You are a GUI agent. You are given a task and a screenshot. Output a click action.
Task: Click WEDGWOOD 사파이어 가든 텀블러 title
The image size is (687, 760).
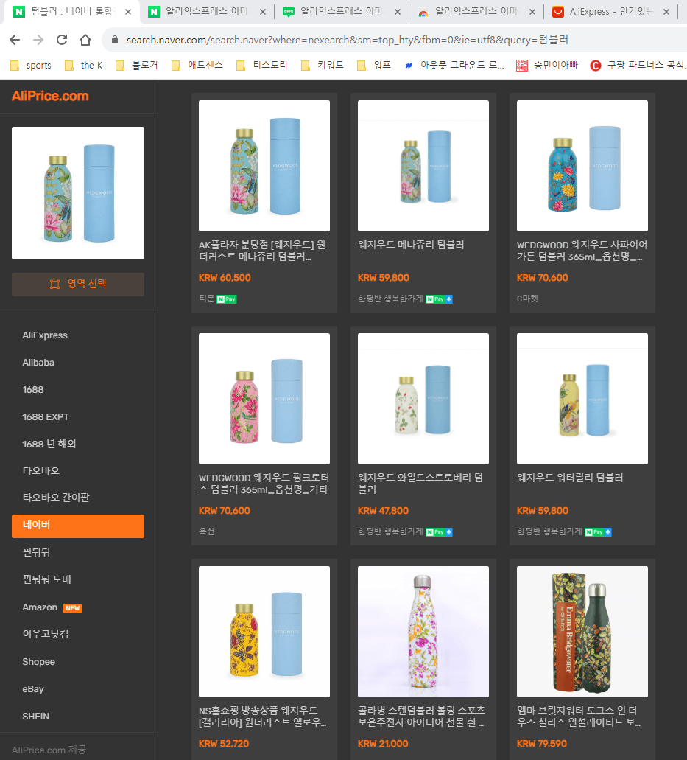pyautogui.click(x=582, y=251)
